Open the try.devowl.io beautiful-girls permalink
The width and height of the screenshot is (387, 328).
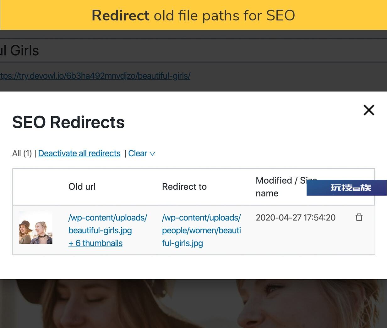click(x=95, y=76)
